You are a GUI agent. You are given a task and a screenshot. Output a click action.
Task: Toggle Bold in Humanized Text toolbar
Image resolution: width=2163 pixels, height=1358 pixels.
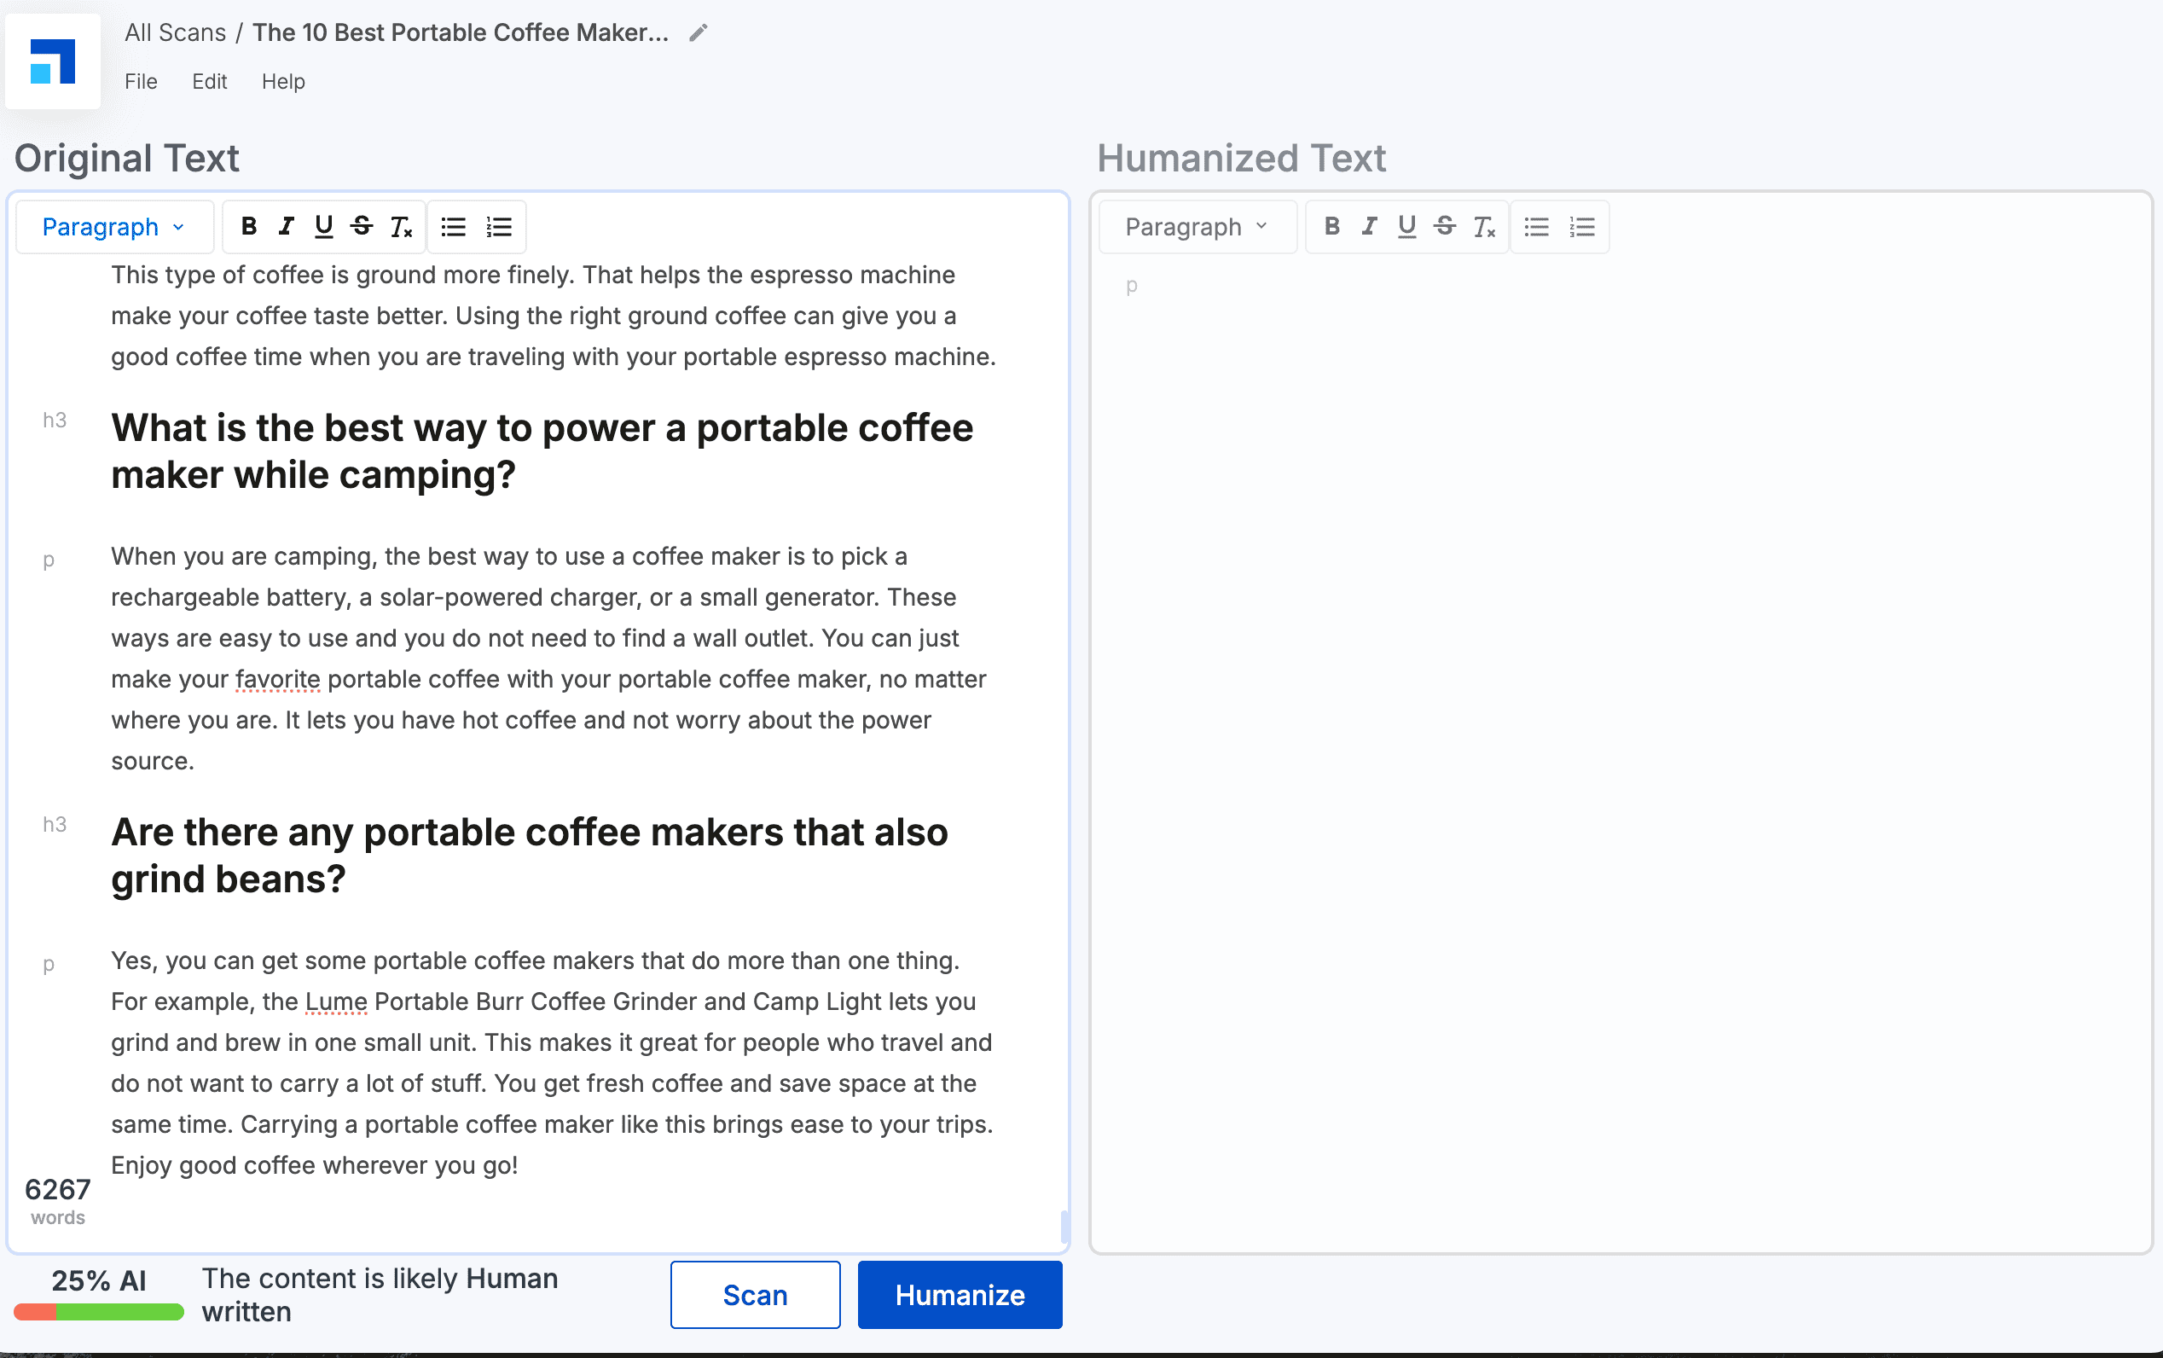[1332, 226]
